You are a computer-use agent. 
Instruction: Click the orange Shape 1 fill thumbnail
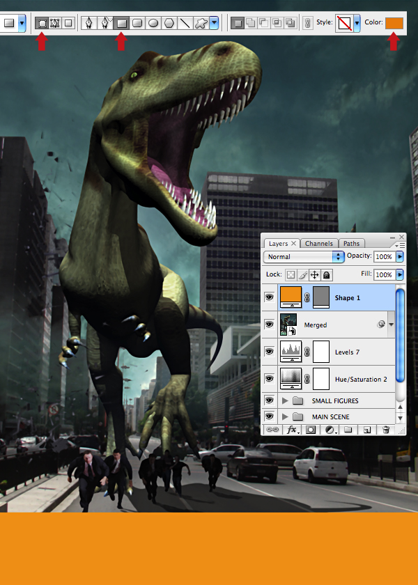tap(291, 297)
